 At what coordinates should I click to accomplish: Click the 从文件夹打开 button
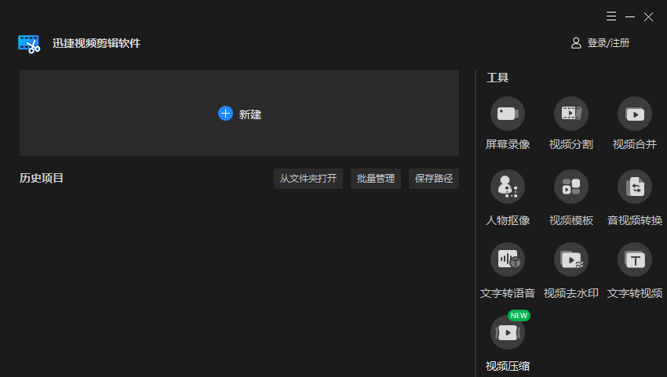[308, 179]
